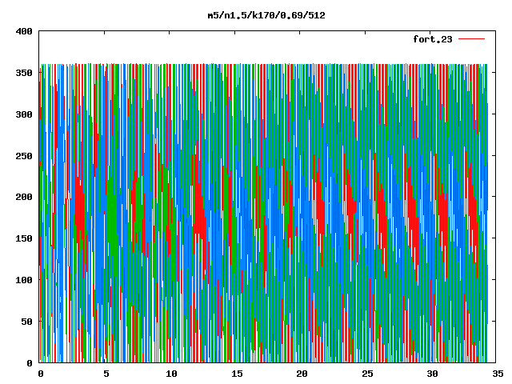Click y-axis label 200
512x384 pixels.
24,197
